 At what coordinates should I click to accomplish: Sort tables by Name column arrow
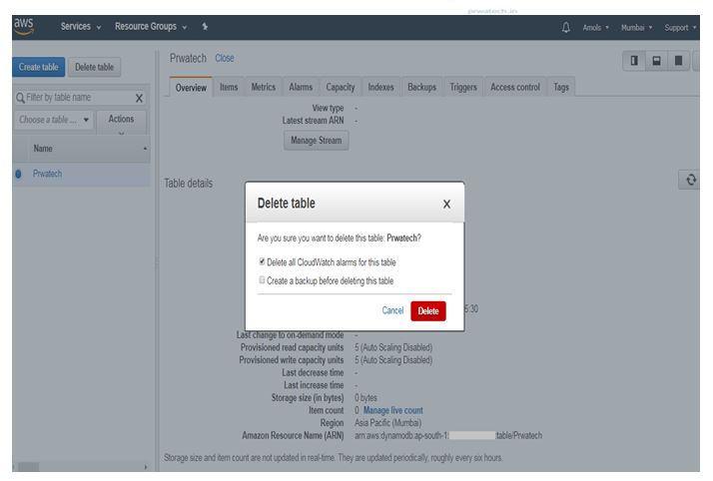tap(145, 149)
